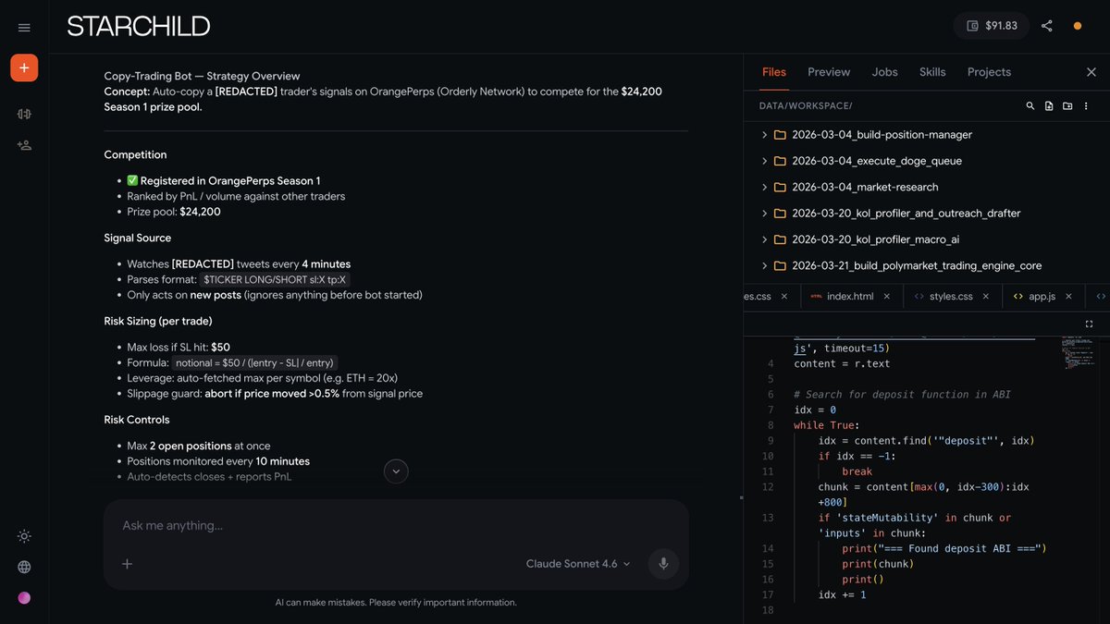Create a new file icon
The height and width of the screenshot is (624, 1110).
coord(1049,106)
